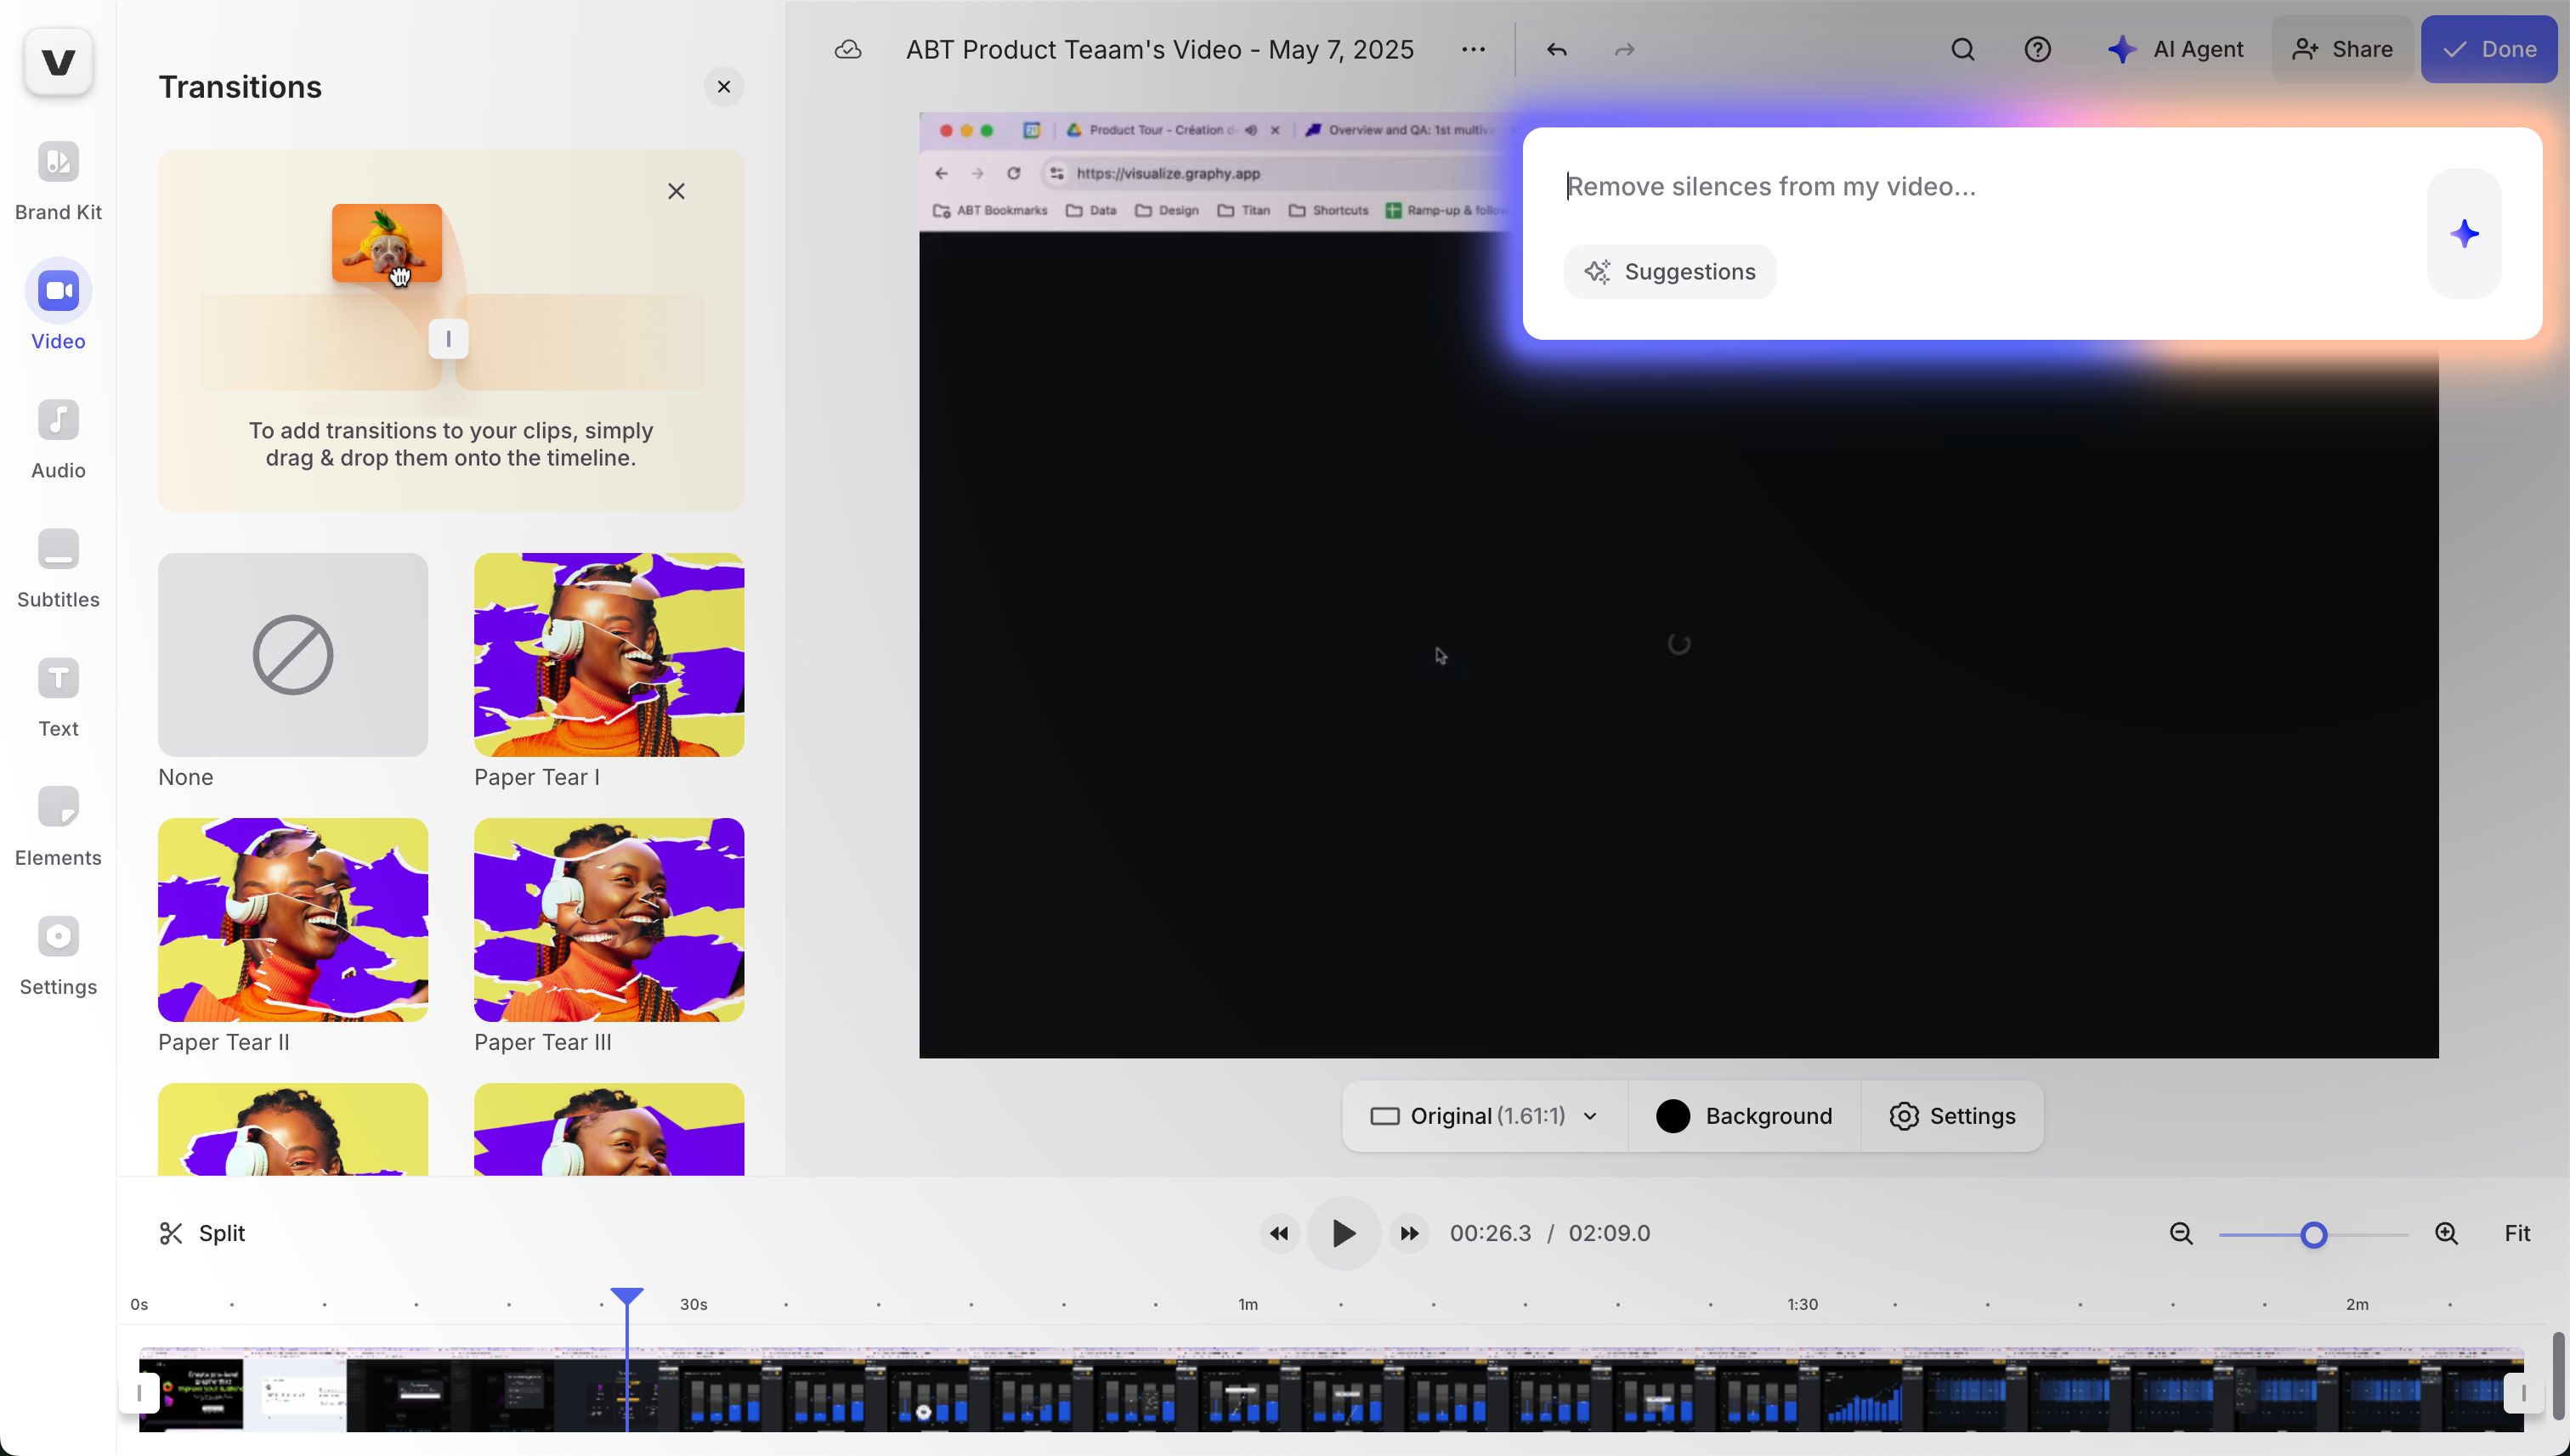Viewport: 2570px width, 1456px height.
Task: Skip forward with the fast-forward button
Action: tap(1408, 1233)
